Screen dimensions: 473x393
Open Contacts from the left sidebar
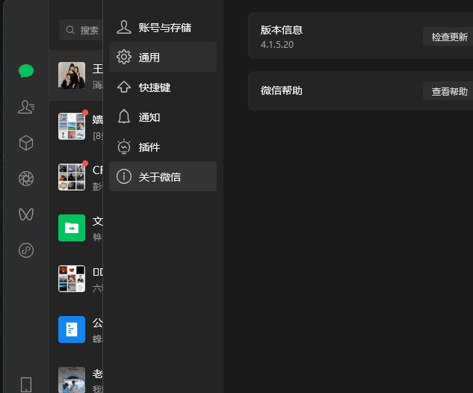point(26,107)
